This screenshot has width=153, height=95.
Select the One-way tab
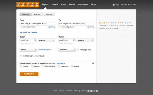coord(37,14)
